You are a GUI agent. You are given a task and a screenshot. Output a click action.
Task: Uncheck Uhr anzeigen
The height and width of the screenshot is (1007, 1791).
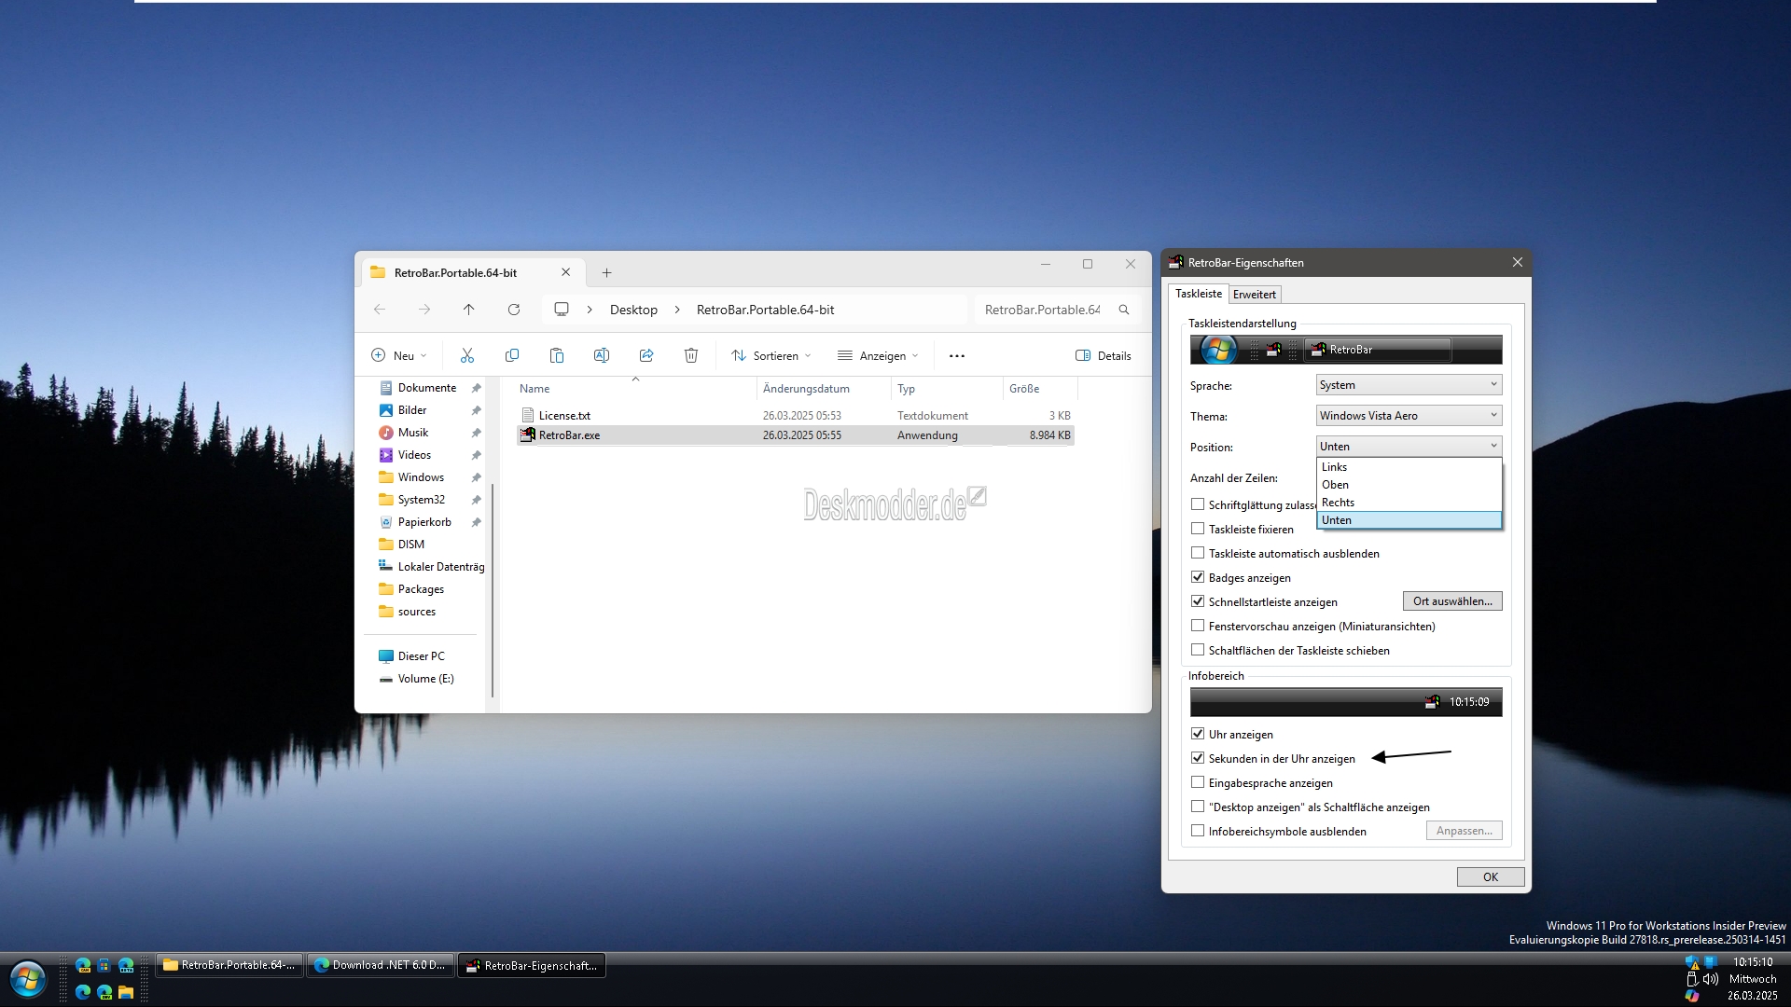tap(1198, 734)
